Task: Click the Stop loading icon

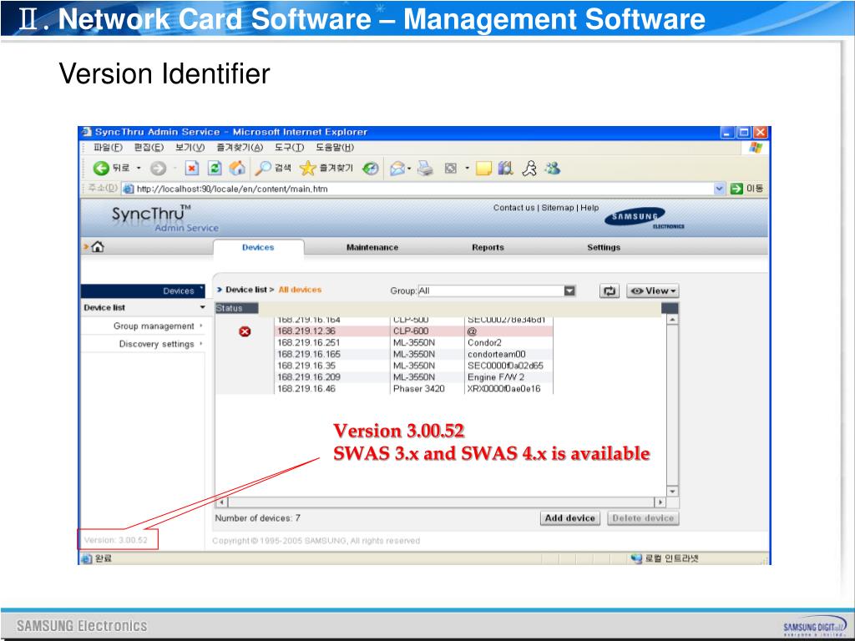Action: [191, 169]
